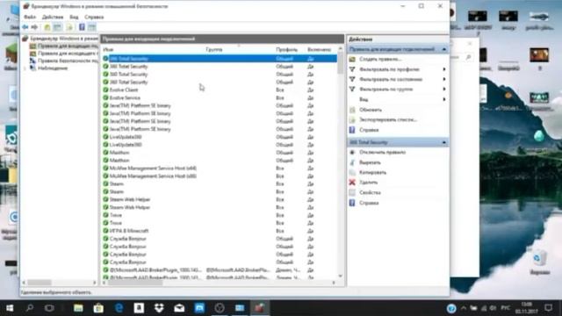Open the Файл menu
This screenshot has width=562, height=316.
point(30,17)
